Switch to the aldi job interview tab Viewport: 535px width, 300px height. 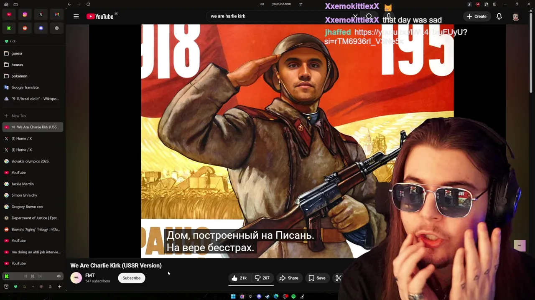[33, 252]
